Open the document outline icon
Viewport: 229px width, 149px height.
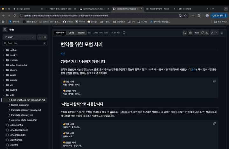pyautogui.click(x=222, y=32)
